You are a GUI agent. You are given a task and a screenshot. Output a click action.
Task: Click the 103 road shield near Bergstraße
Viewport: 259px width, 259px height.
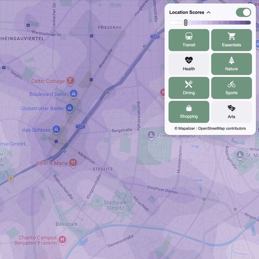80,127
